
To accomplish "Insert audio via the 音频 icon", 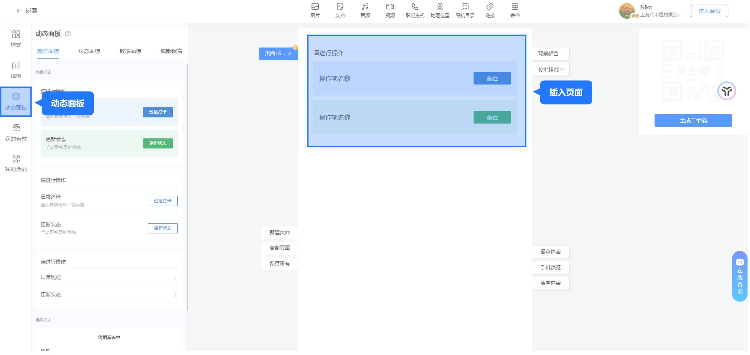I will pos(365,10).
